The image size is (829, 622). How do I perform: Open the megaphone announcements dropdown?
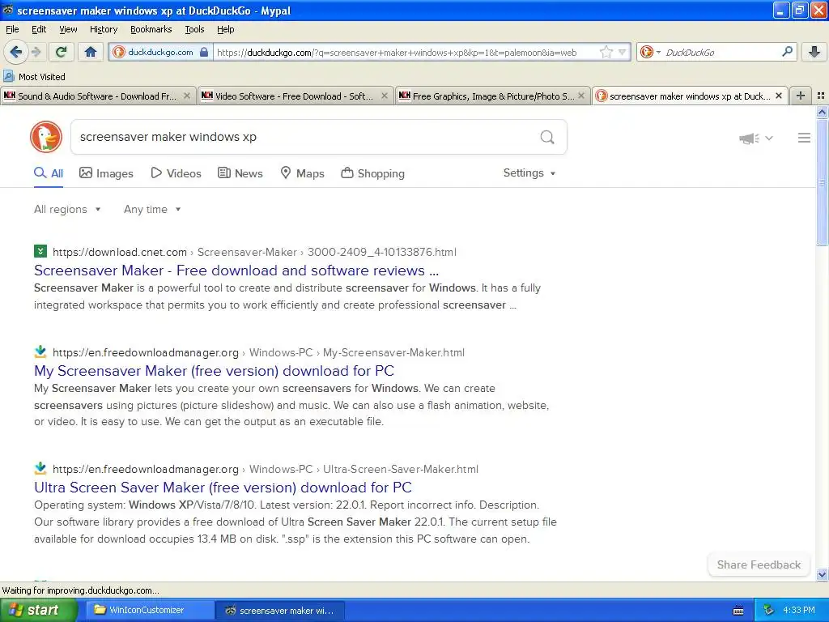pyautogui.click(x=756, y=138)
